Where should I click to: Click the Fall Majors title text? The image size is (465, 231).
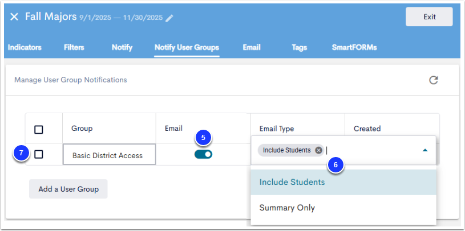coord(51,16)
